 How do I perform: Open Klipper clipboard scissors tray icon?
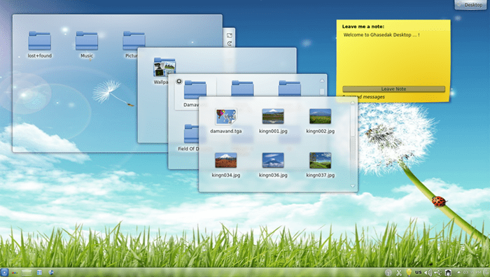[399, 273]
